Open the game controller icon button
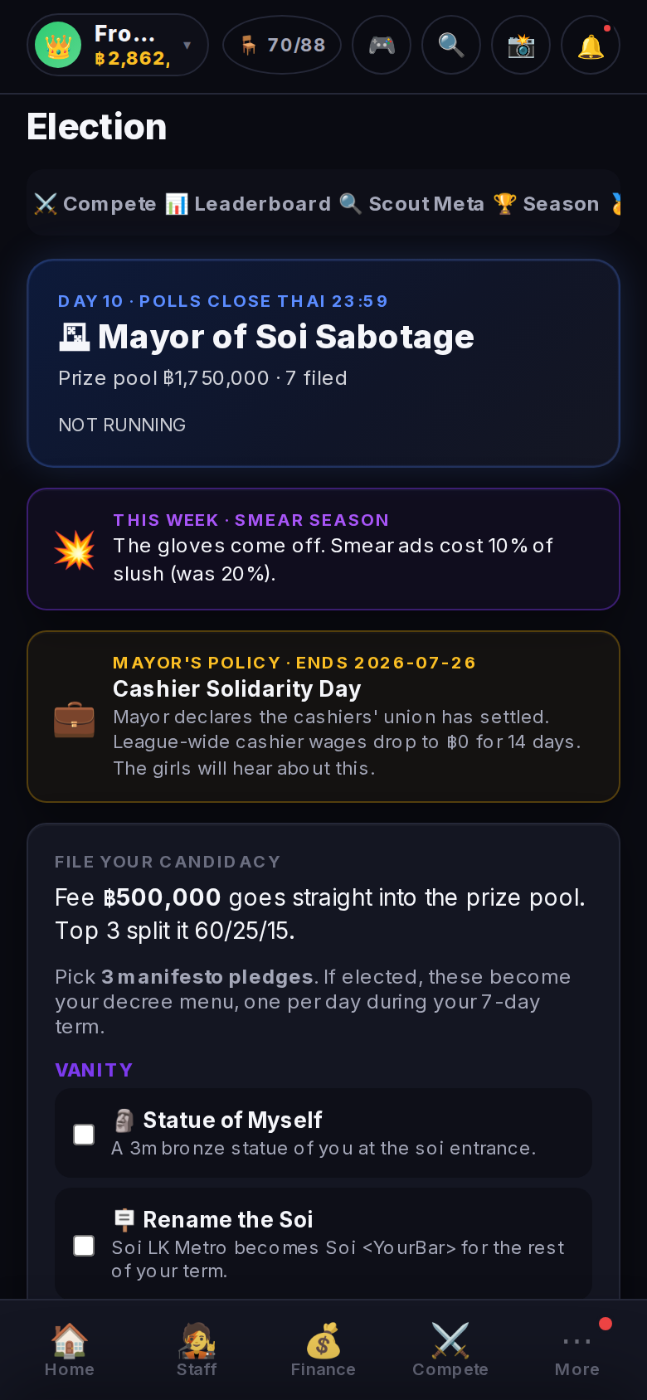This screenshot has height=1400, width=647. click(382, 45)
